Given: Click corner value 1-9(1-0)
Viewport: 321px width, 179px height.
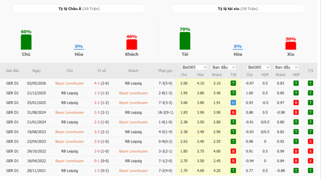Looking at the screenshot, I should pyautogui.click(x=165, y=122).
